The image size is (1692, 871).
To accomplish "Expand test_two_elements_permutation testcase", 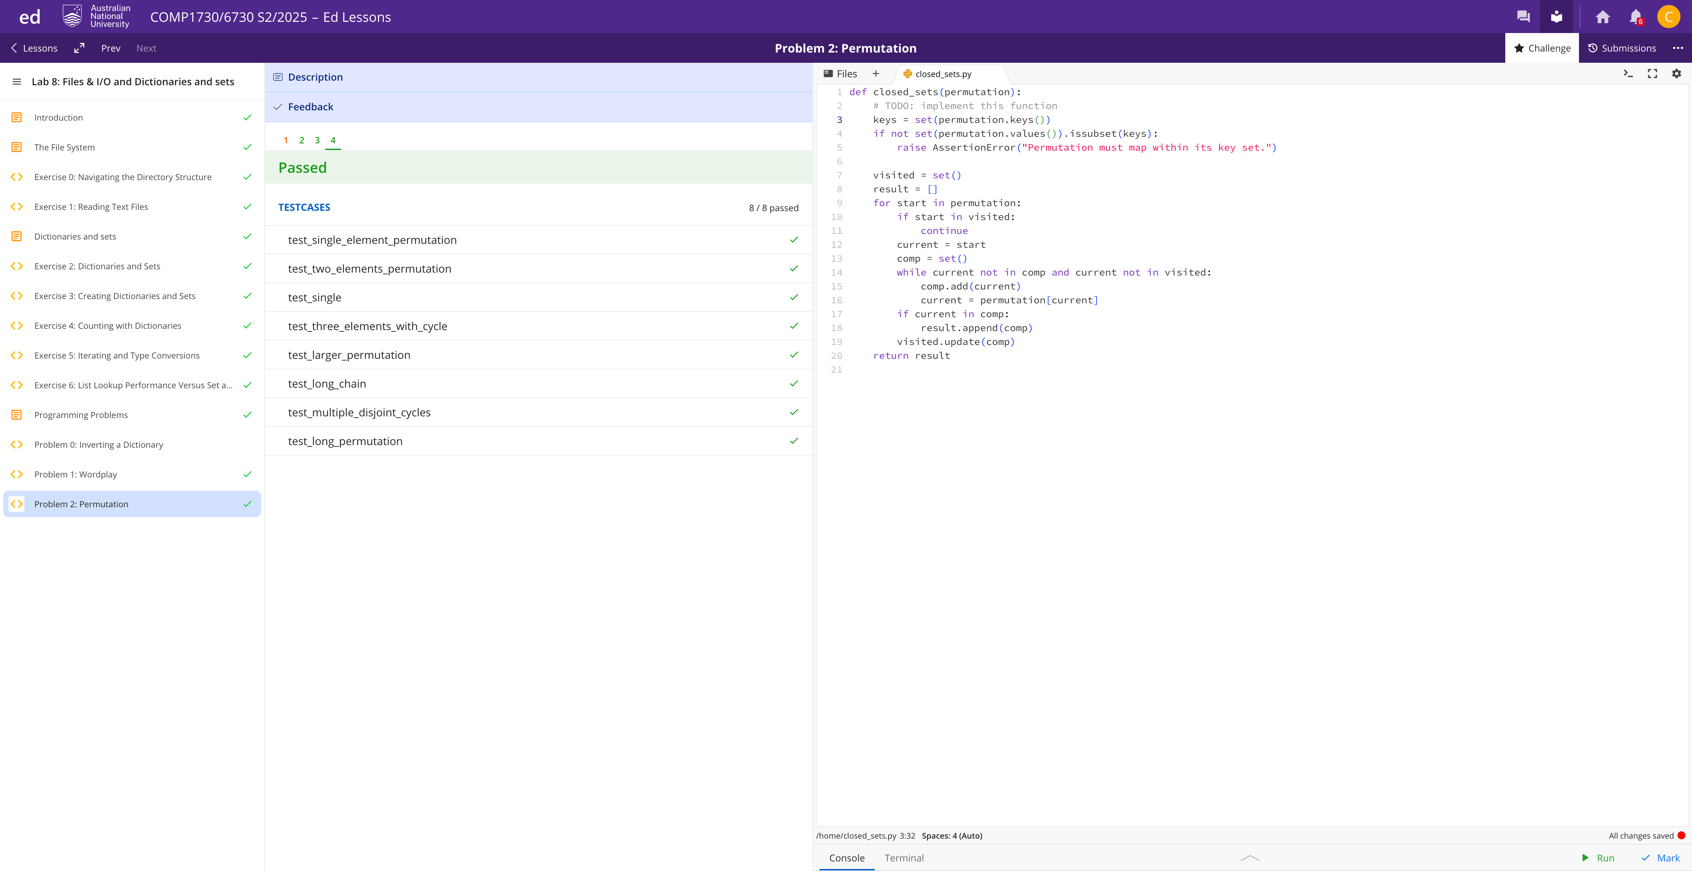I will click(539, 269).
